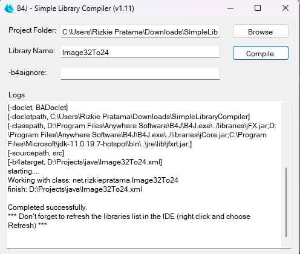
Task: Click the 'finish: D:\Projects' log line
Action: coord(75,189)
